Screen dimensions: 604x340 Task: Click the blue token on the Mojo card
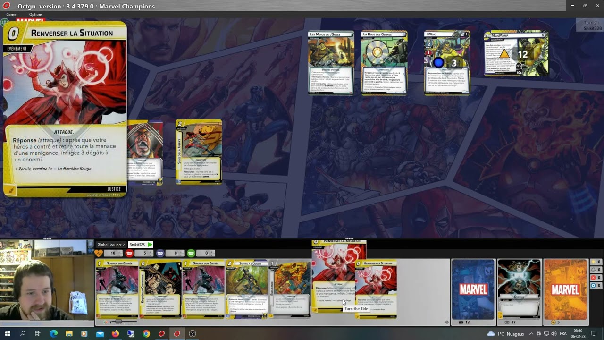coord(439,63)
